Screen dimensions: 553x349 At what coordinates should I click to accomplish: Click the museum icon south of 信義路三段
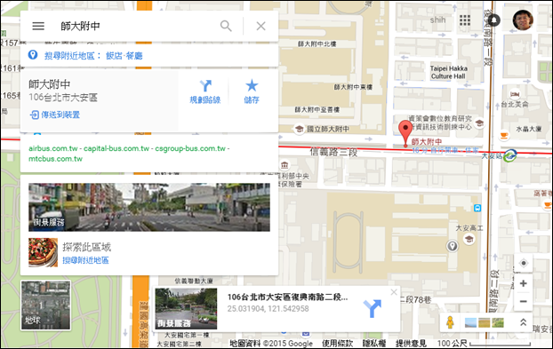tap(285, 164)
